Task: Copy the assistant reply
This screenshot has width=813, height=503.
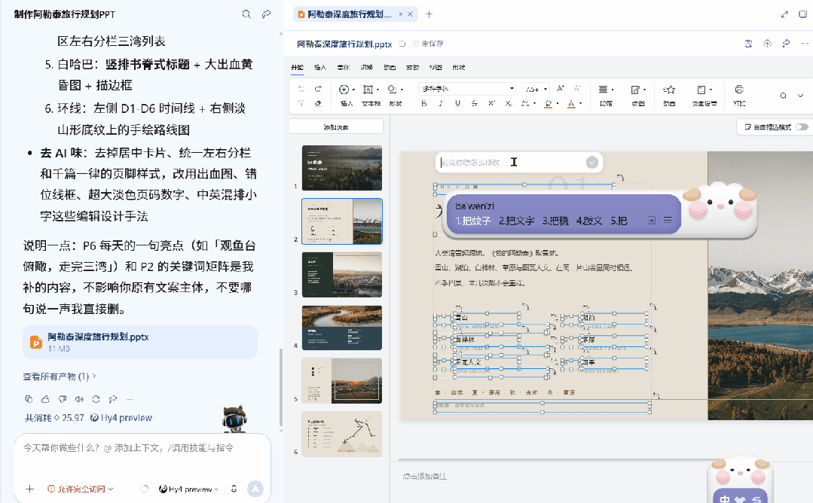Action: (29, 399)
